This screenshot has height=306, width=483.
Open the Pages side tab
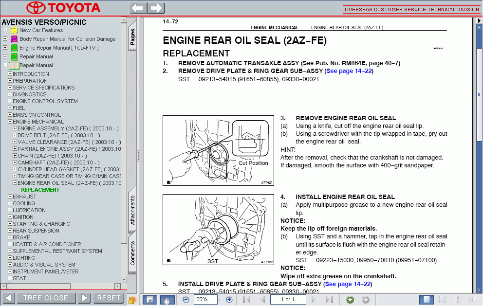[x=132, y=36]
